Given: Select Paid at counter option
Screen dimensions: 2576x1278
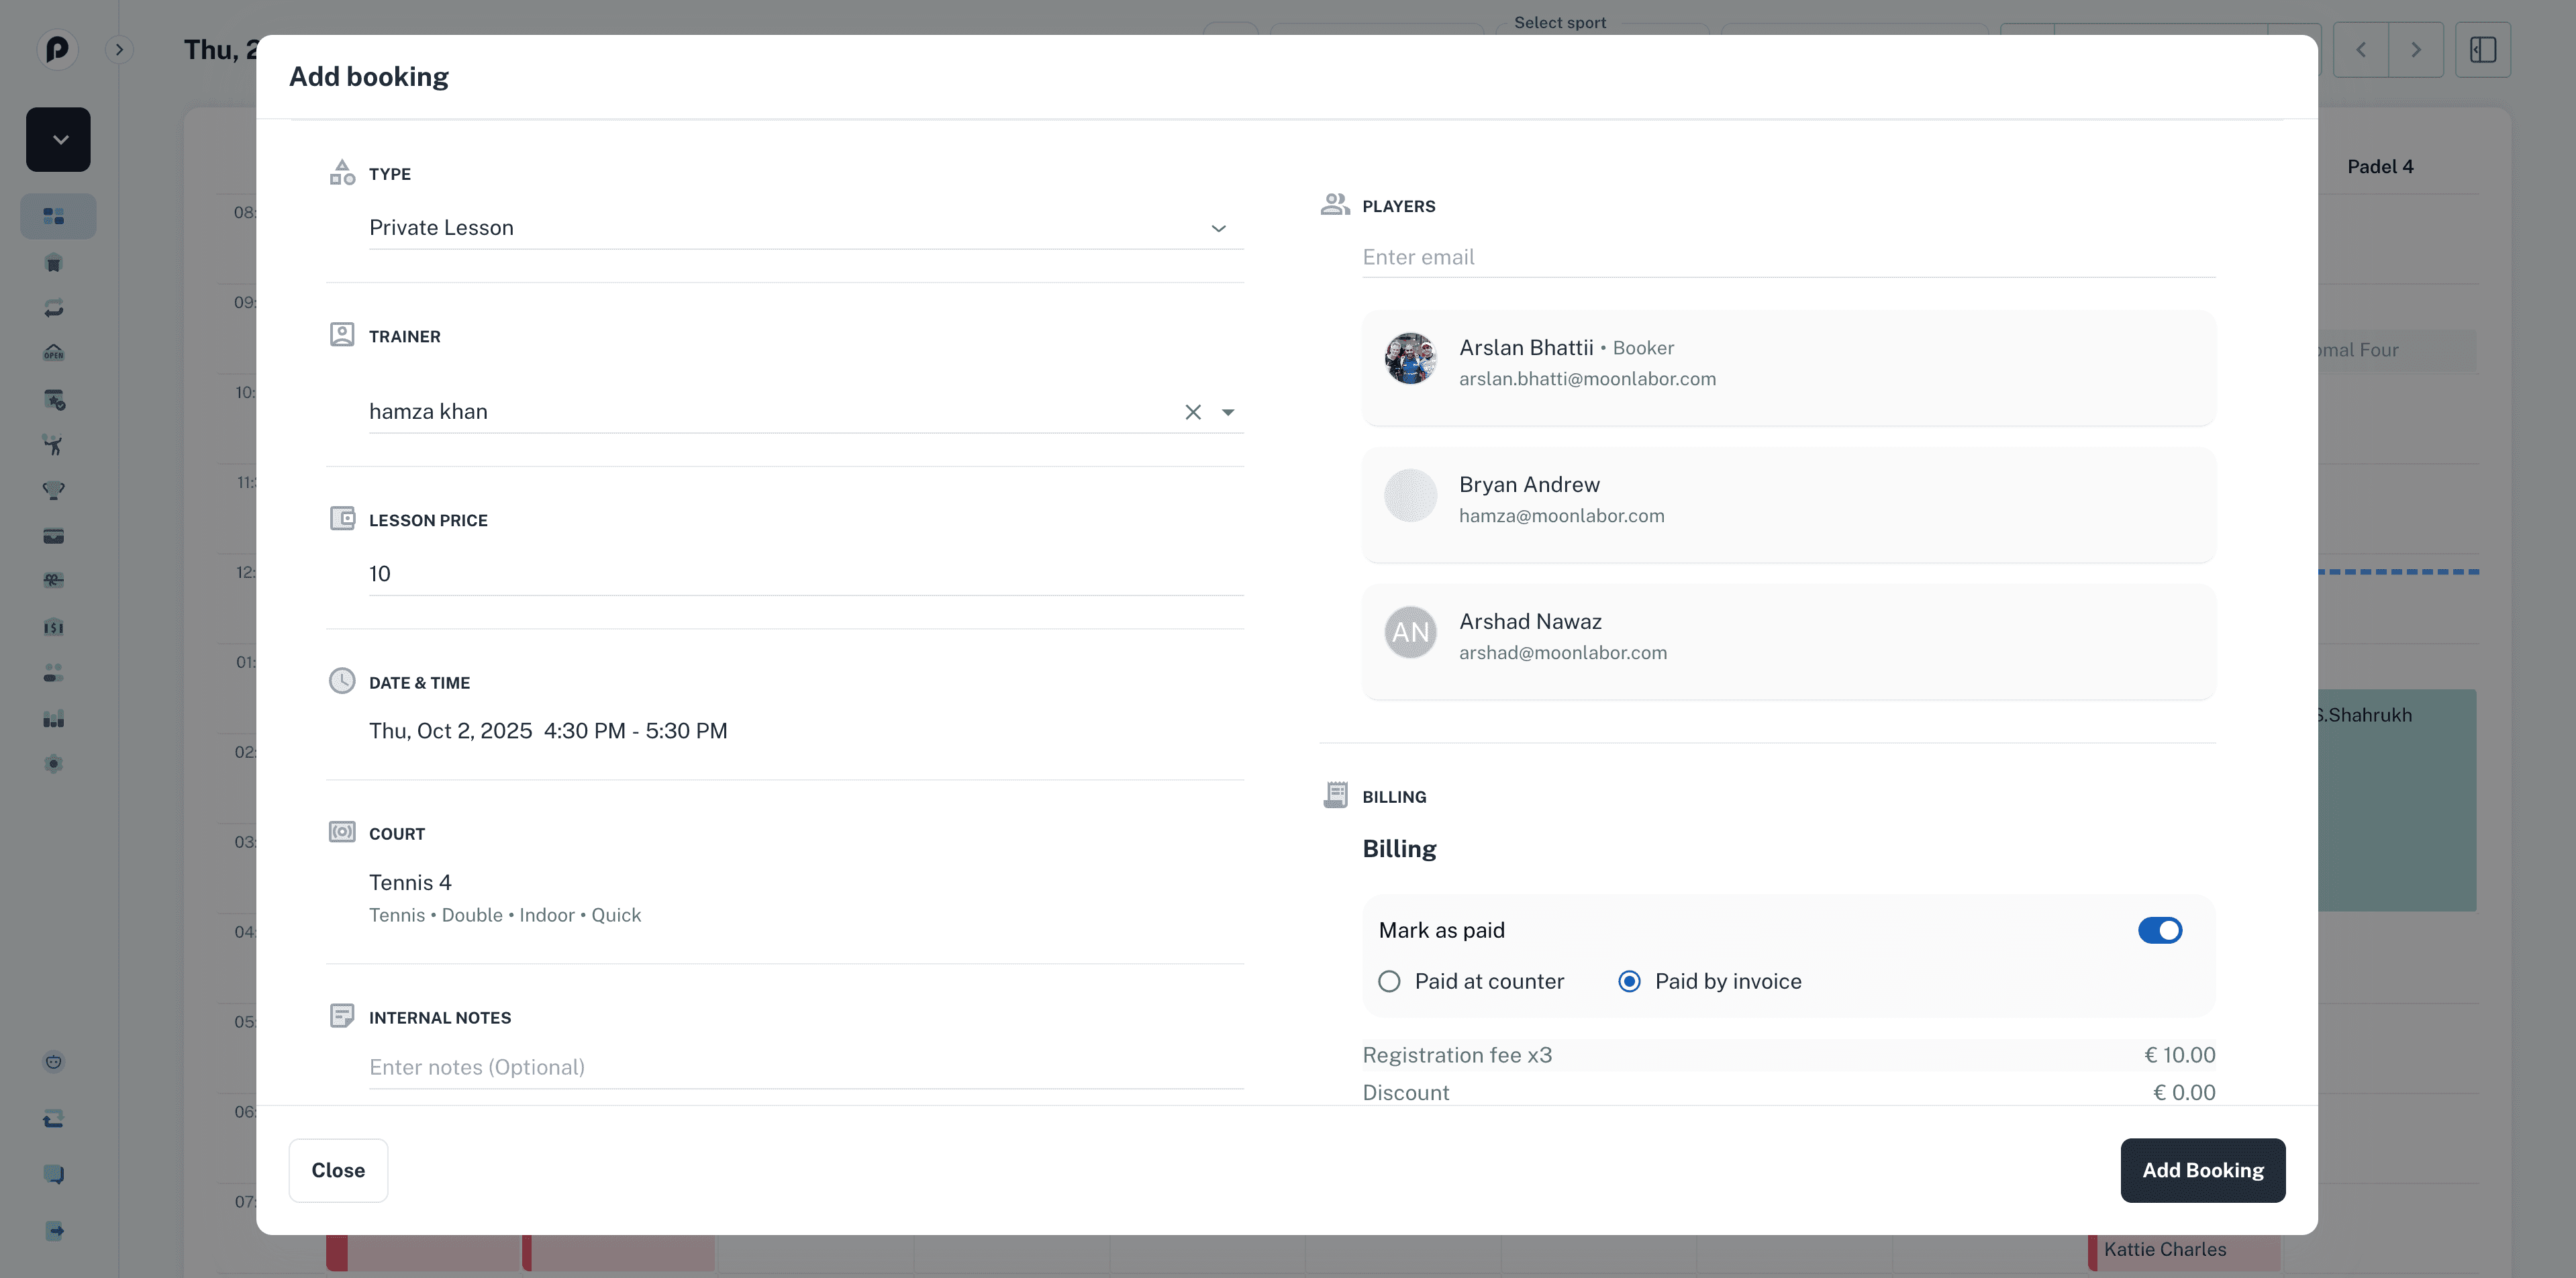Looking at the screenshot, I should 1389,981.
